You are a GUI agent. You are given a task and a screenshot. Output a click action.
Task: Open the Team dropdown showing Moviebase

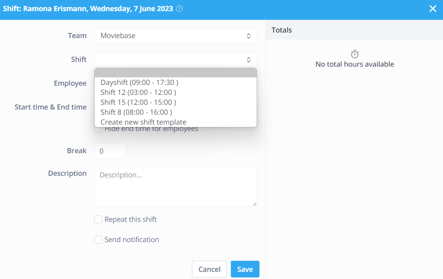pos(175,36)
